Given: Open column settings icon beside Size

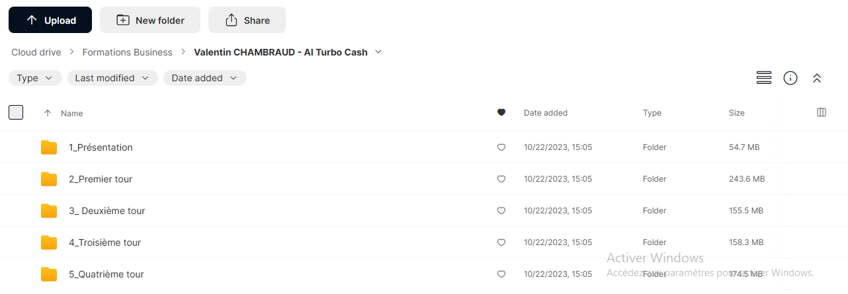Looking at the screenshot, I should click(822, 112).
